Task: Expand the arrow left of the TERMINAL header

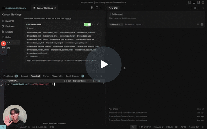Action: (2, 81)
